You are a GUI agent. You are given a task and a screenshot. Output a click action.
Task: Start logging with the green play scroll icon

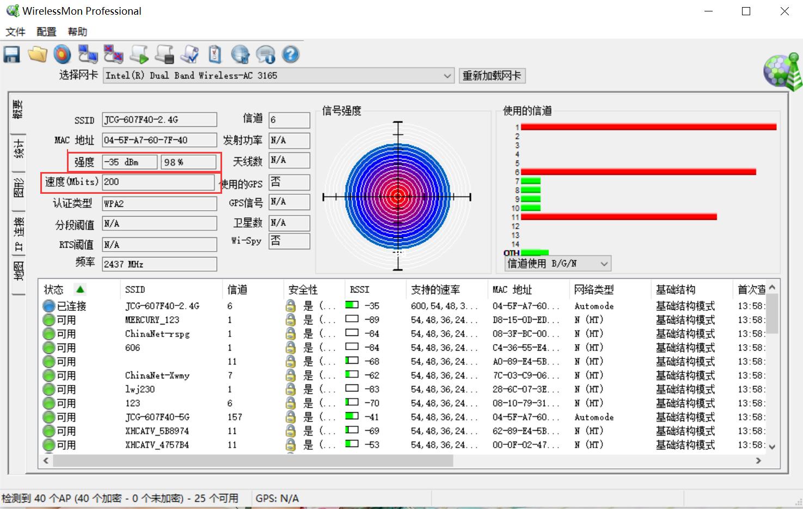coord(139,54)
